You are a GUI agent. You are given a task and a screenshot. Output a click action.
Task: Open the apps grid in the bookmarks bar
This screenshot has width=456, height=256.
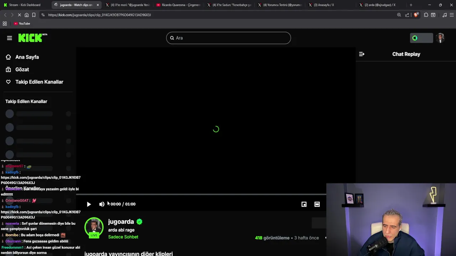[x=5, y=23]
